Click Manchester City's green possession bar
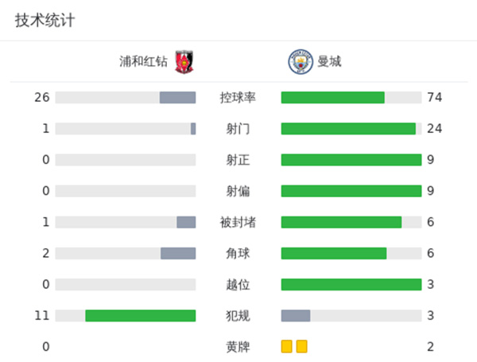Screen dimensions: 477x362 point(332,98)
